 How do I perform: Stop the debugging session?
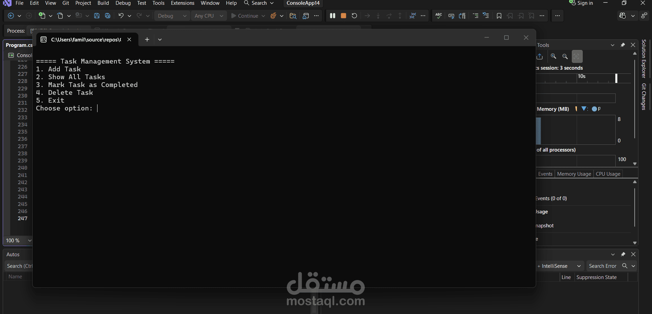click(x=343, y=16)
